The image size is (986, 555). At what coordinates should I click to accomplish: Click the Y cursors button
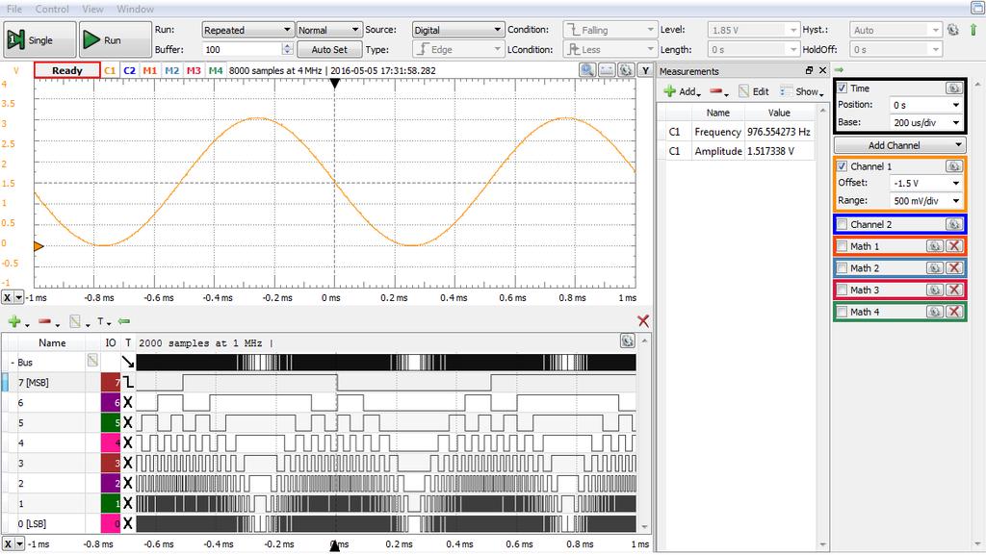(x=645, y=70)
